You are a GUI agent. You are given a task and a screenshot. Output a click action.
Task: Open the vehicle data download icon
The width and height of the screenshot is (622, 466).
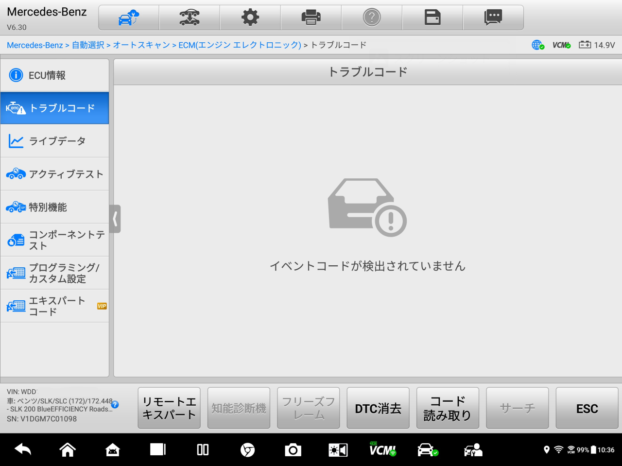click(190, 18)
